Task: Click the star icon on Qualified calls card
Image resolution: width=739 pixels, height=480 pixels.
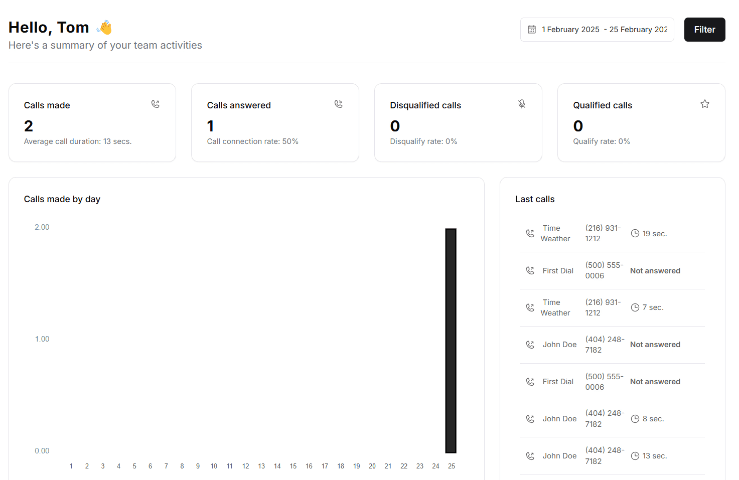Action: [x=705, y=104]
